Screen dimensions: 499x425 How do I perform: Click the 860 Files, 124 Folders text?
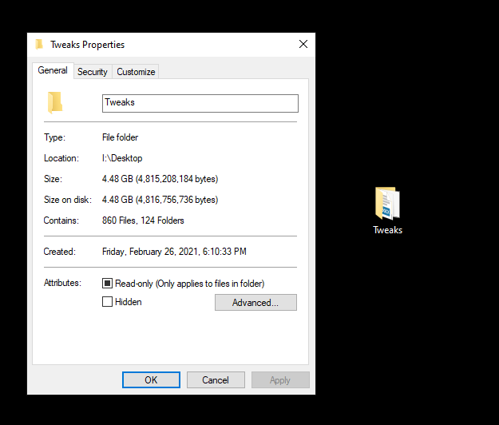coord(144,220)
